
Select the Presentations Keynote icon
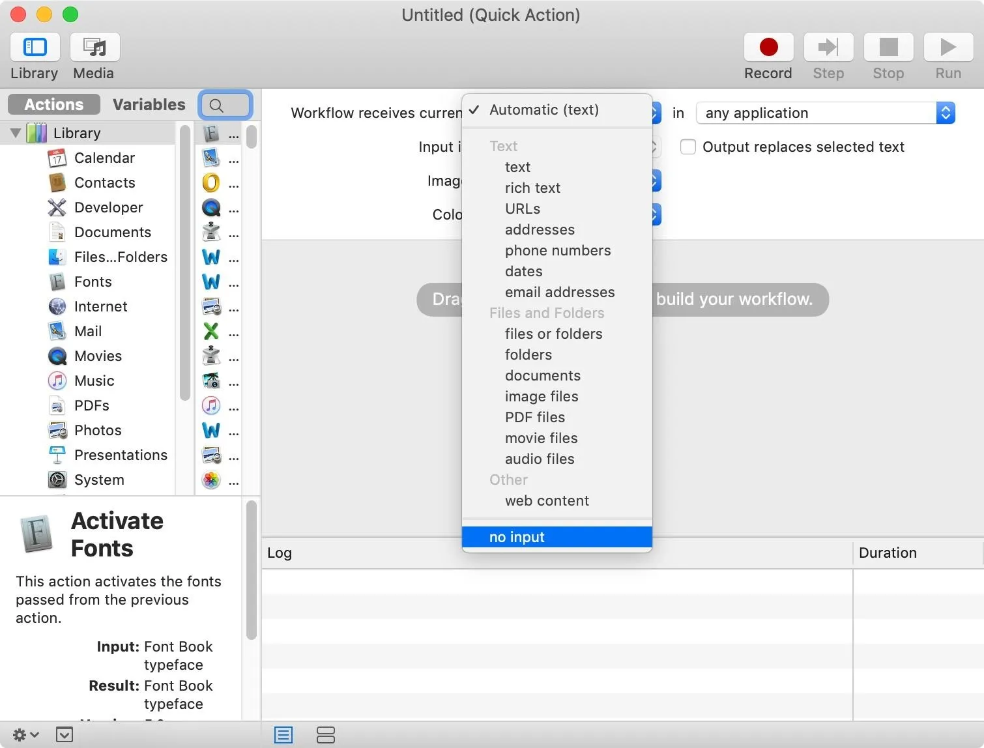pyautogui.click(x=57, y=455)
